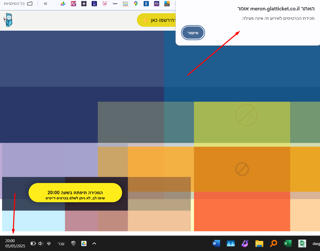The image size is (320, 251).
Task: Open Microsoft Excel from the taskbar
Action: pyautogui.click(x=288, y=243)
